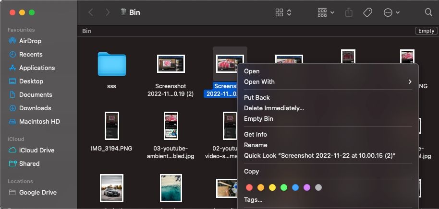
Task: Select the teal ocean photo thumbnail
Action: click(x=171, y=188)
